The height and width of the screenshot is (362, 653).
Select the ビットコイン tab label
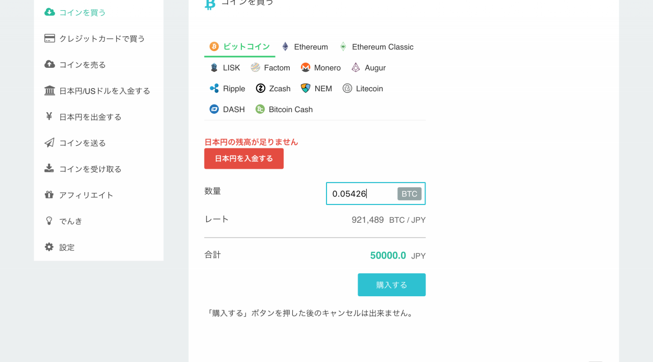tap(247, 46)
